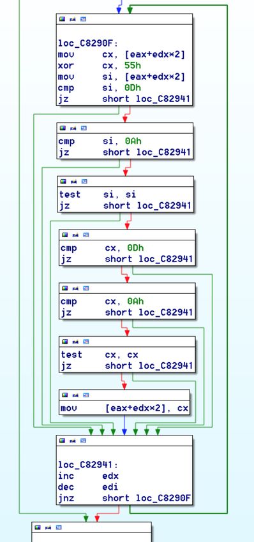This screenshot has width=254, height=542.
Task: Click the edit icon in 'test cx, cx' block
Action: (76, 342)
